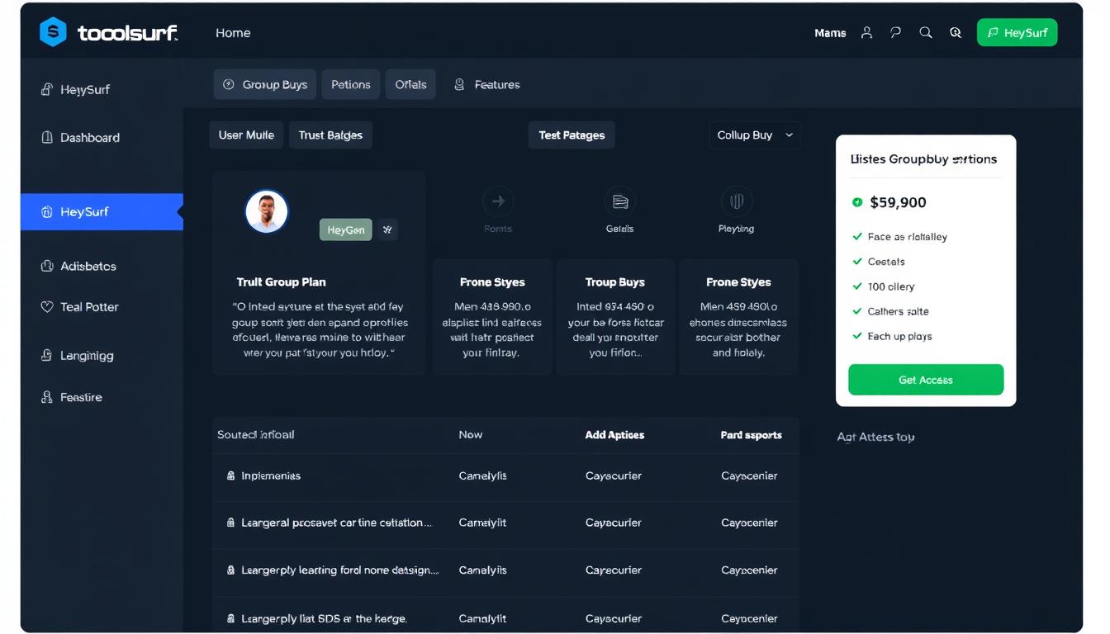
Task: Click Camalylis in the Inplemenias row
Action: pyautogui.click(x=483, y=476)
